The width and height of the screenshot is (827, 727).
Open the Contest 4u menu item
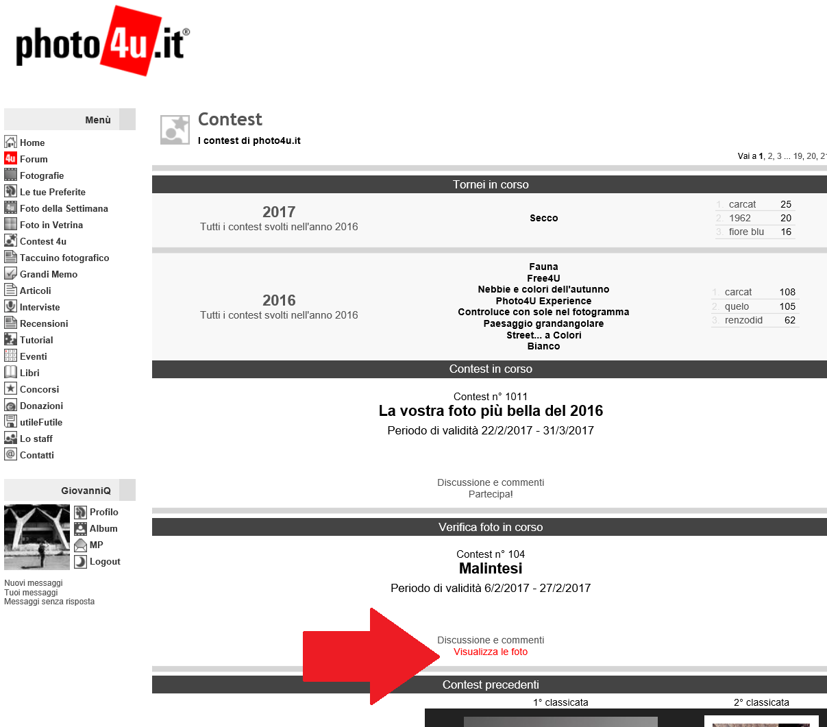tap(43, 241)
